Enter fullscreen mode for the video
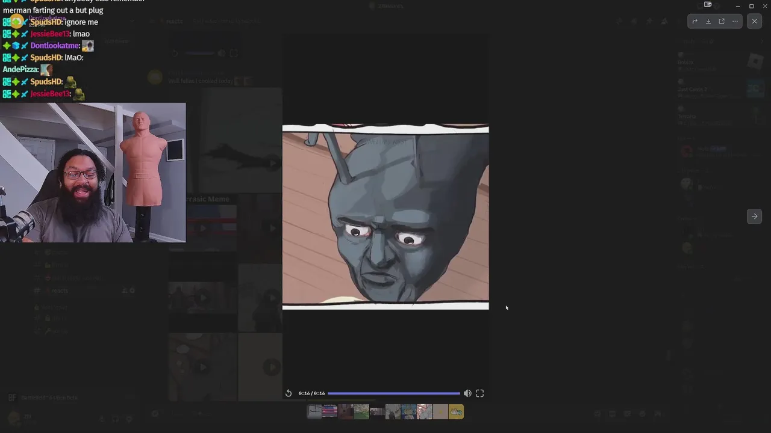 pyautogui.click(x=480, y=393)
